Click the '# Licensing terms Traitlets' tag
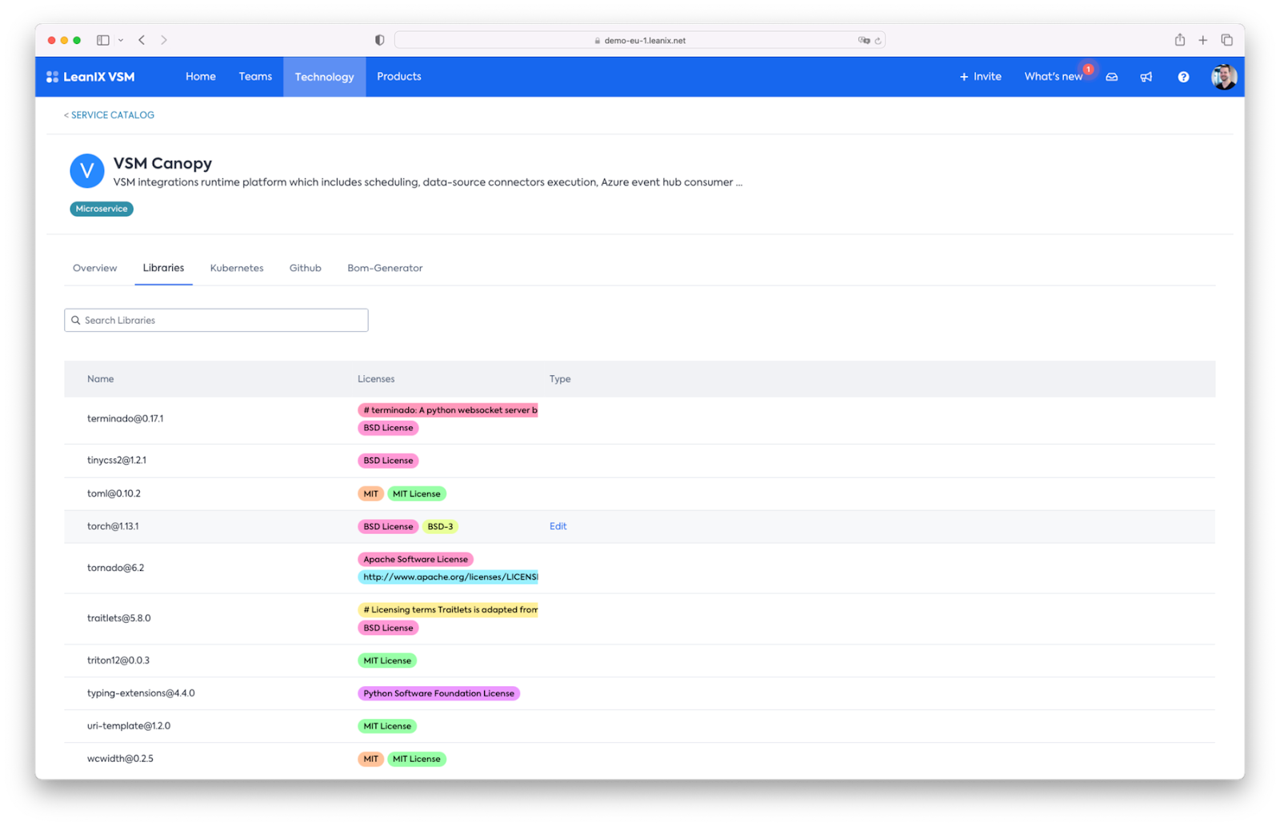The image size is (1280, 826). tap(448, 609)
